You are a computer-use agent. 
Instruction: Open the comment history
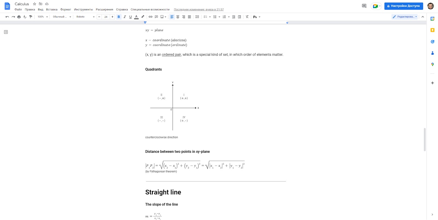point(364,6)
